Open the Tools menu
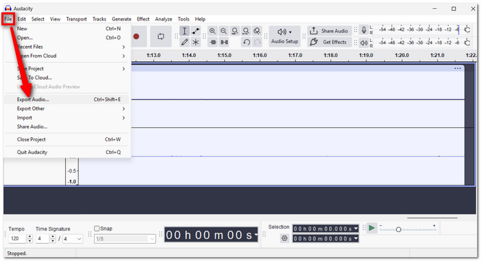 (183, 19)
